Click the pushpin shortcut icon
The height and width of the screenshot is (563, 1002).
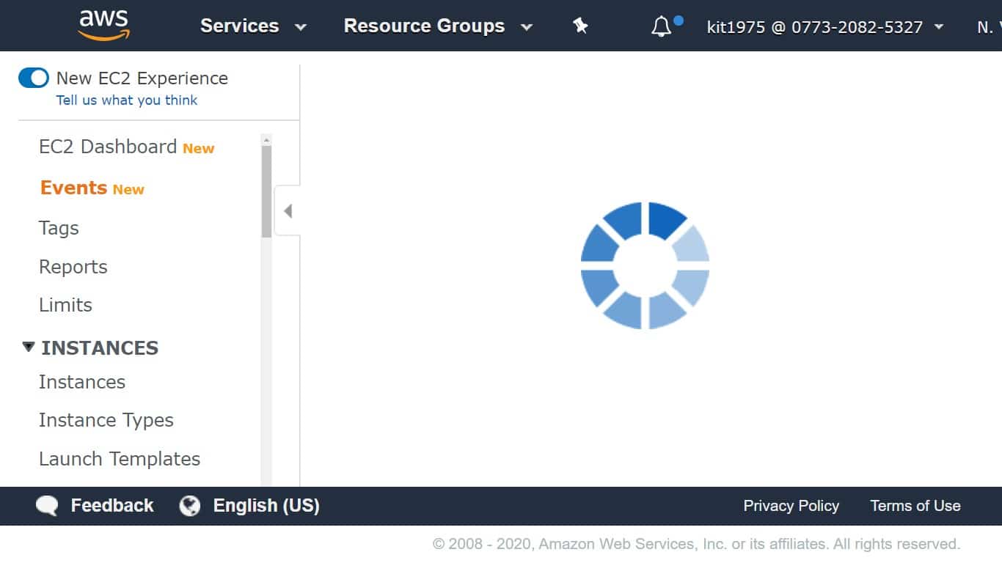click(x=580, y=26)
